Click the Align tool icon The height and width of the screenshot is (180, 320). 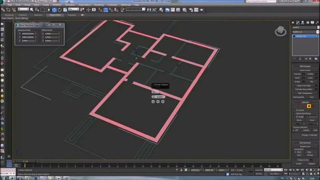coord(154,9)
